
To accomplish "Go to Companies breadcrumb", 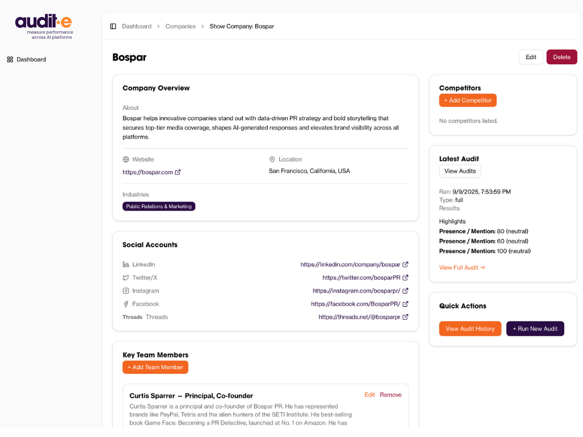I will [x=180, y=26].
